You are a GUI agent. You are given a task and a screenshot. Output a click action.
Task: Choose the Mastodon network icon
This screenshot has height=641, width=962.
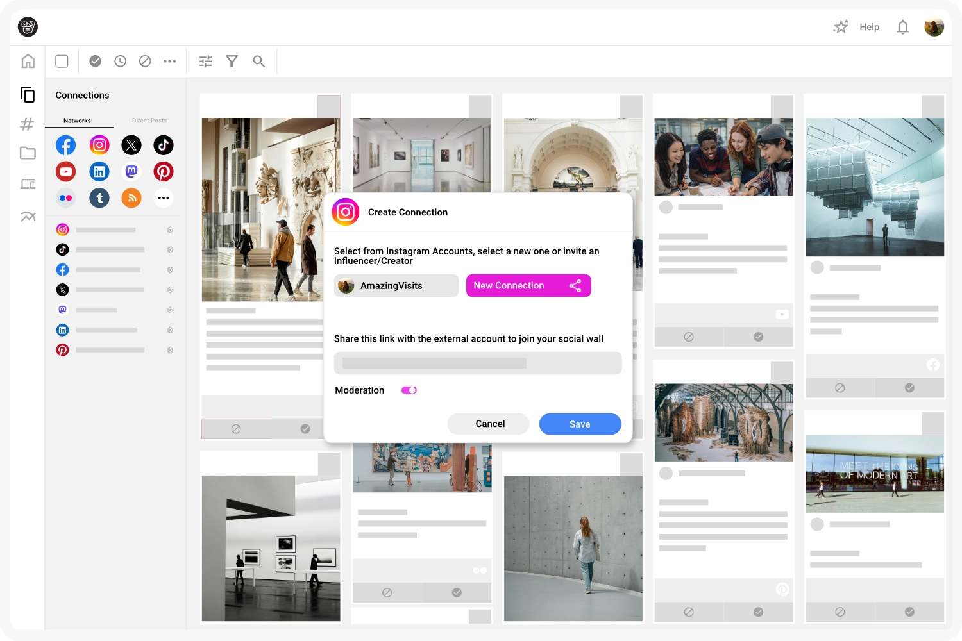[x=131, y=172]
